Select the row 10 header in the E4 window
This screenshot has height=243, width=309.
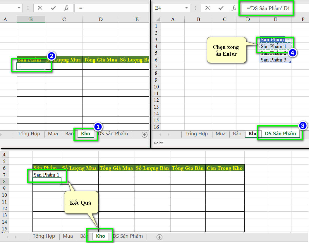tap(156, 87)
